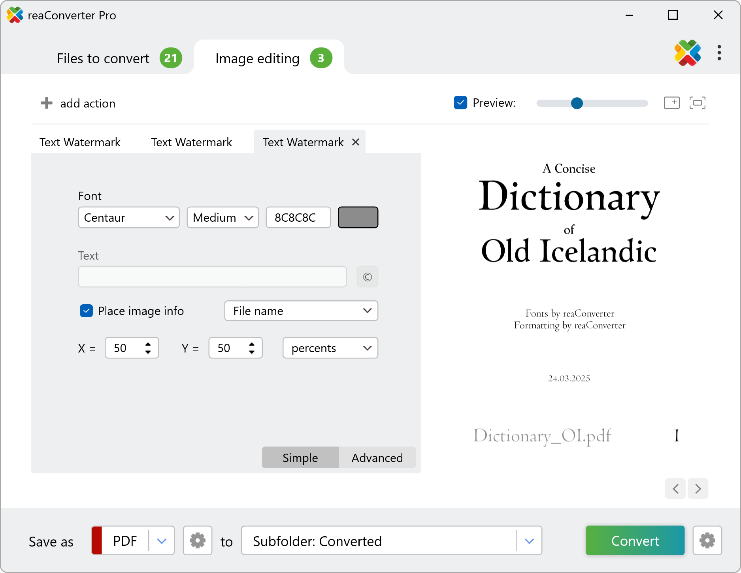The height and width of the screenshot is (573, 741).
Task: Open the three-dot options menu
Action: [719, 53]
